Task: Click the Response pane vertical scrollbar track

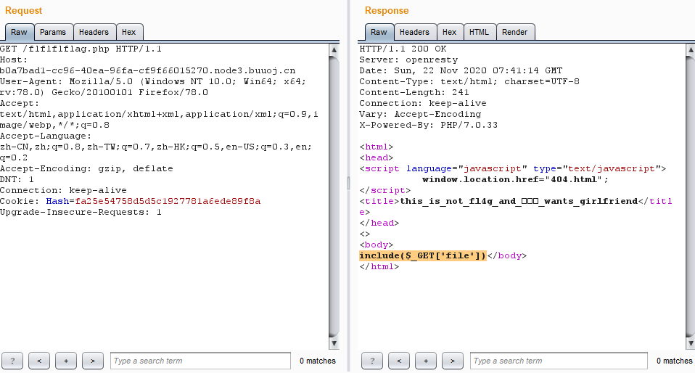Action: pyautogui.click(x=690, y=197)
